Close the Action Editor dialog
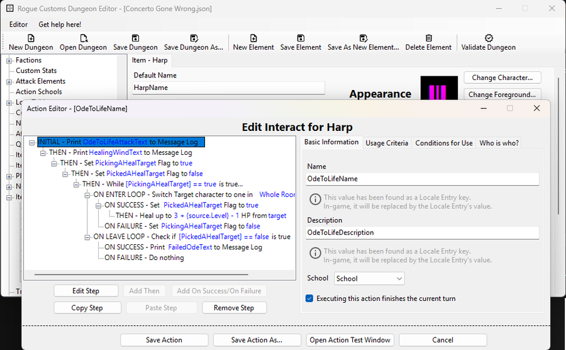This screenshot has height=350, width=566. [x=537, y=108]
